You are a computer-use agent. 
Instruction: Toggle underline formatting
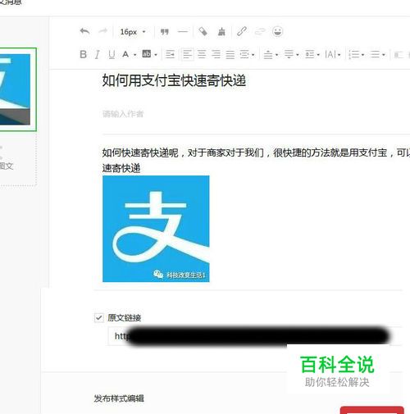112,54
